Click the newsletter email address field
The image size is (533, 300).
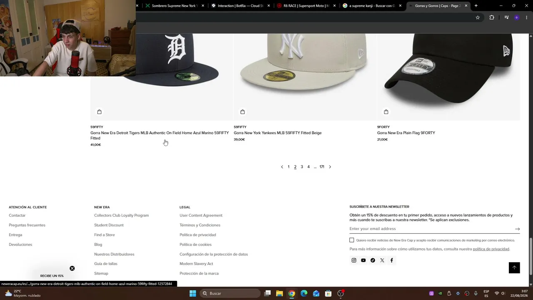coord(431,229)
